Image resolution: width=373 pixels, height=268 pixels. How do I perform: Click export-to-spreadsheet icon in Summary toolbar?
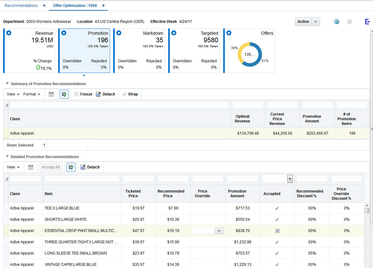click(51, 94)
